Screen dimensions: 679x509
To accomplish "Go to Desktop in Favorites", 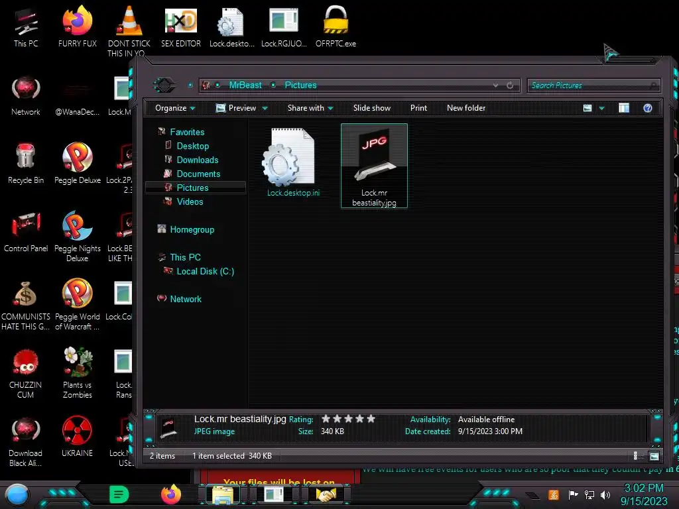I will tap(193, 146).
